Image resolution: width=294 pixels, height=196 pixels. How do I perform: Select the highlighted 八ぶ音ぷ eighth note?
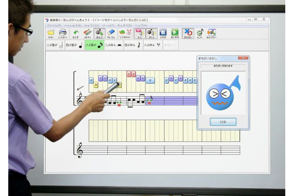(94, 45)
